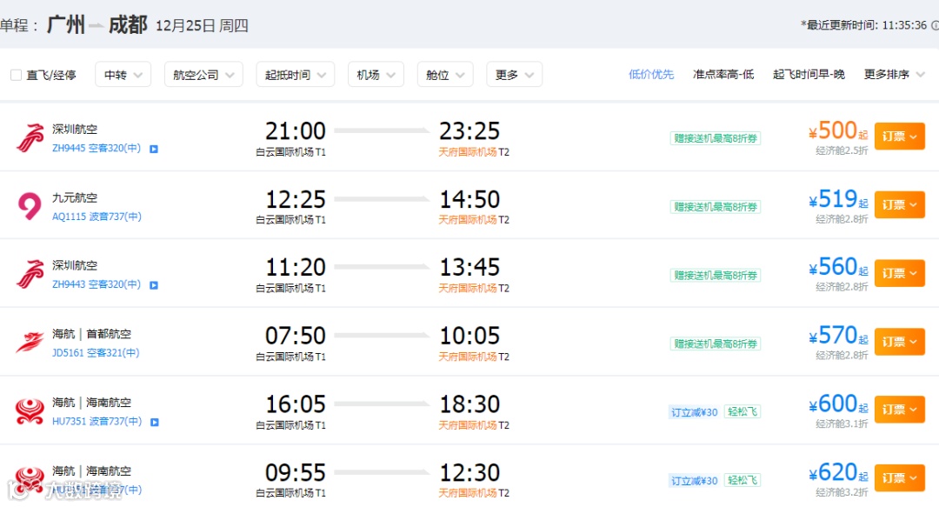Click the 九元航空 pink logo icon

coord(30,205)
